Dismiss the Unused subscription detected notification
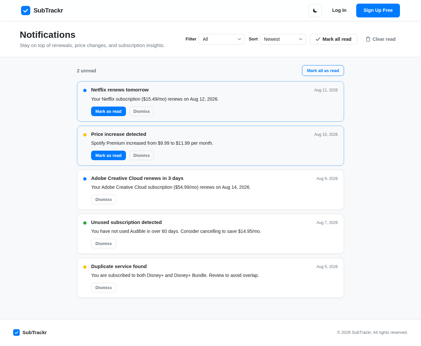Viewport: 421px width, 346px height. click(104, 244)
